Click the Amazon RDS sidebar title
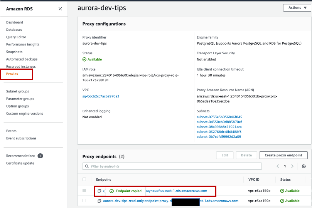Viewport: 312px width, 208px height. [19, 9]
